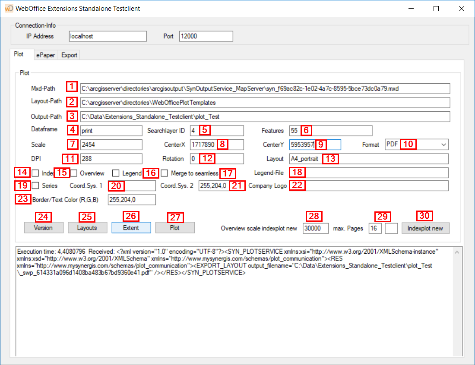Screen dimensions: 475x365
Task: Click the Layouts button
Action: [87, 228]
